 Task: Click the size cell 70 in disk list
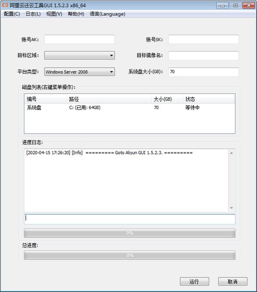coord(156,108)
